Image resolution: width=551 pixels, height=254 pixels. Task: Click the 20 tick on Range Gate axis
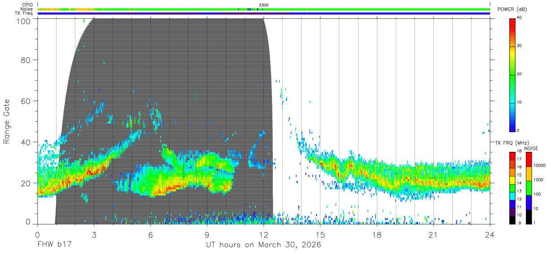pos(26,183)
